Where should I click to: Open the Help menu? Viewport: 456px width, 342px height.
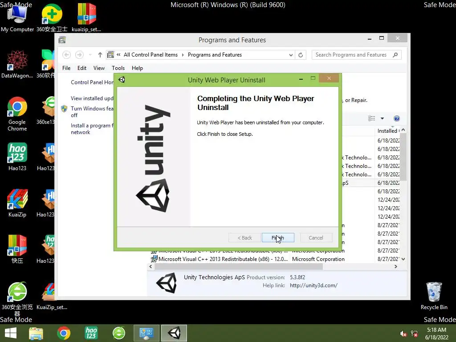point(137,68)
